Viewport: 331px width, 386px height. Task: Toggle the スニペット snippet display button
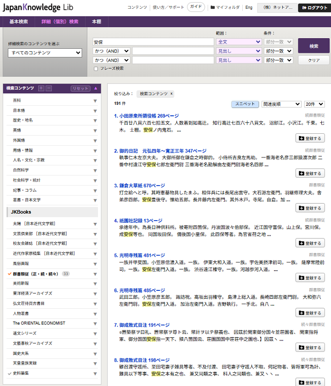coord(245,104)
